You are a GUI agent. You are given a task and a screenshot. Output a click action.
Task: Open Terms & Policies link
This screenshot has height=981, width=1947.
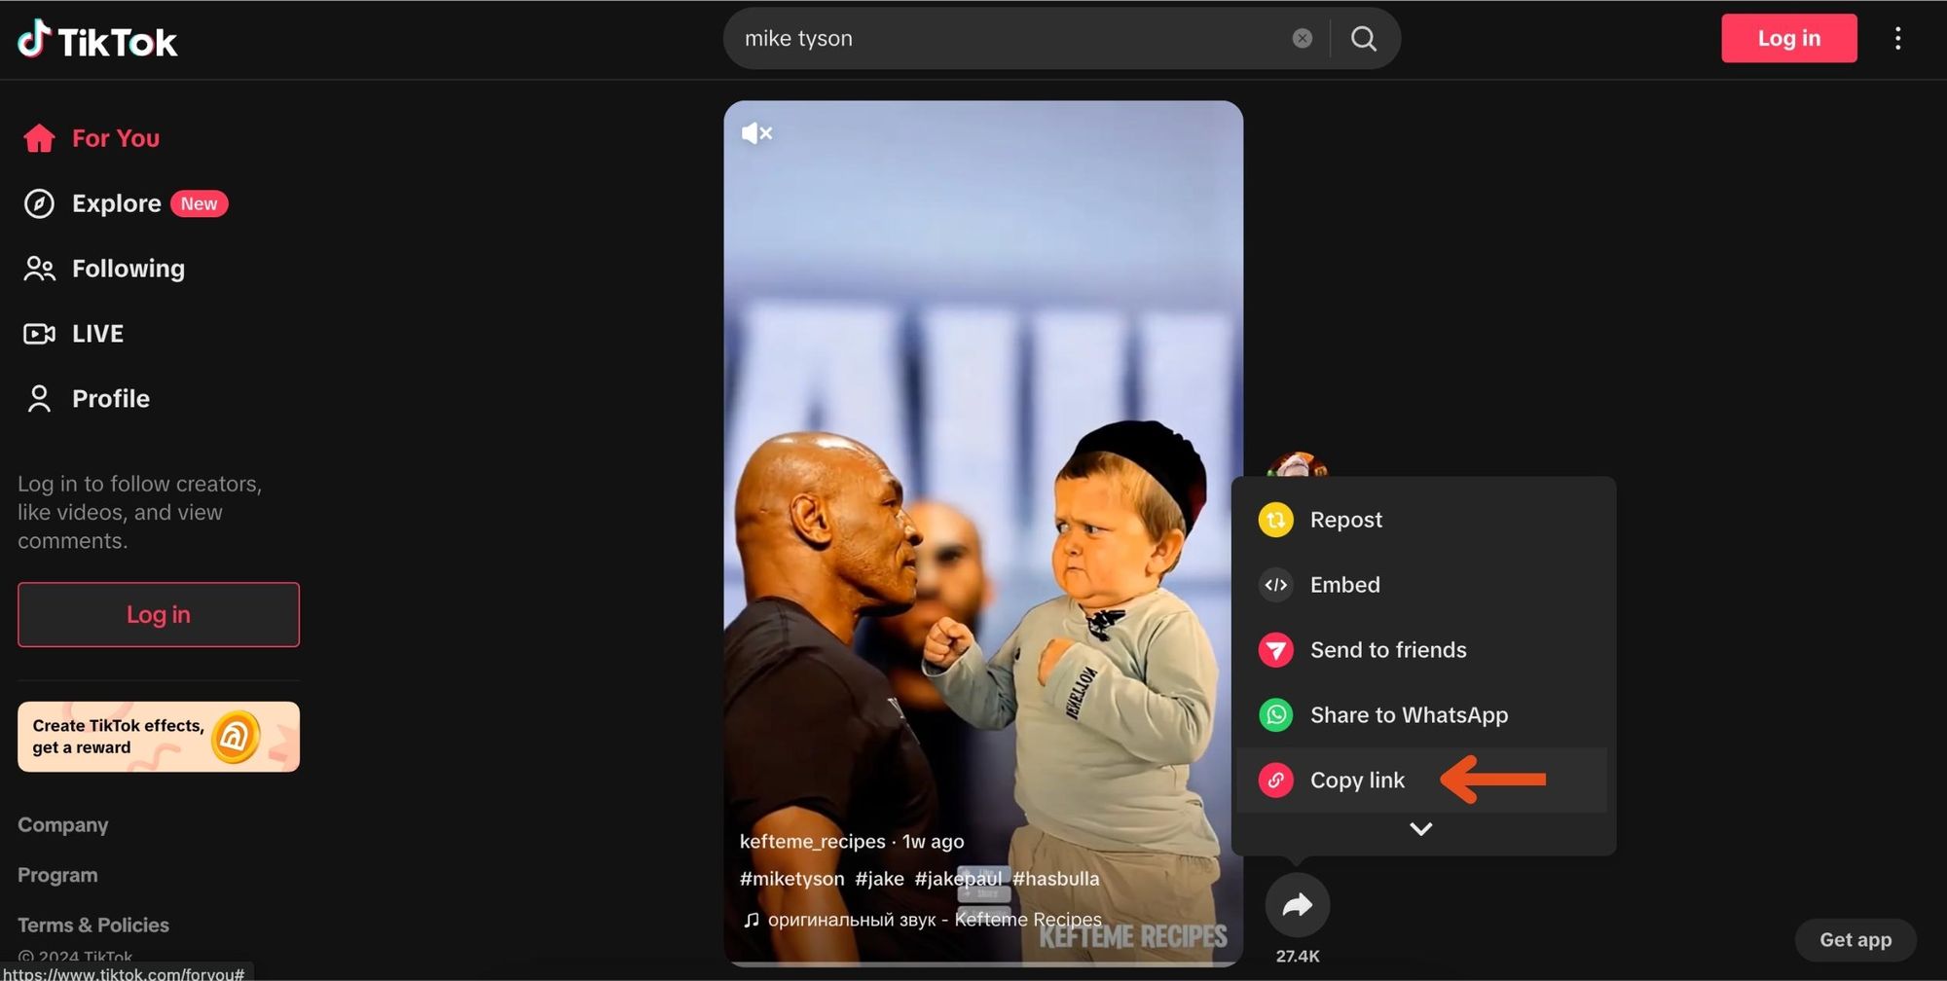tap(92, 925)
